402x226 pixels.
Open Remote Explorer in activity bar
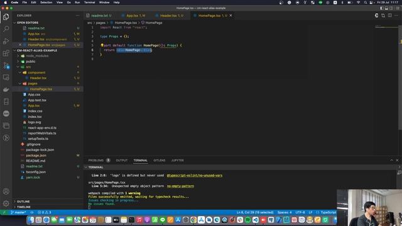[x=6, y=77]
